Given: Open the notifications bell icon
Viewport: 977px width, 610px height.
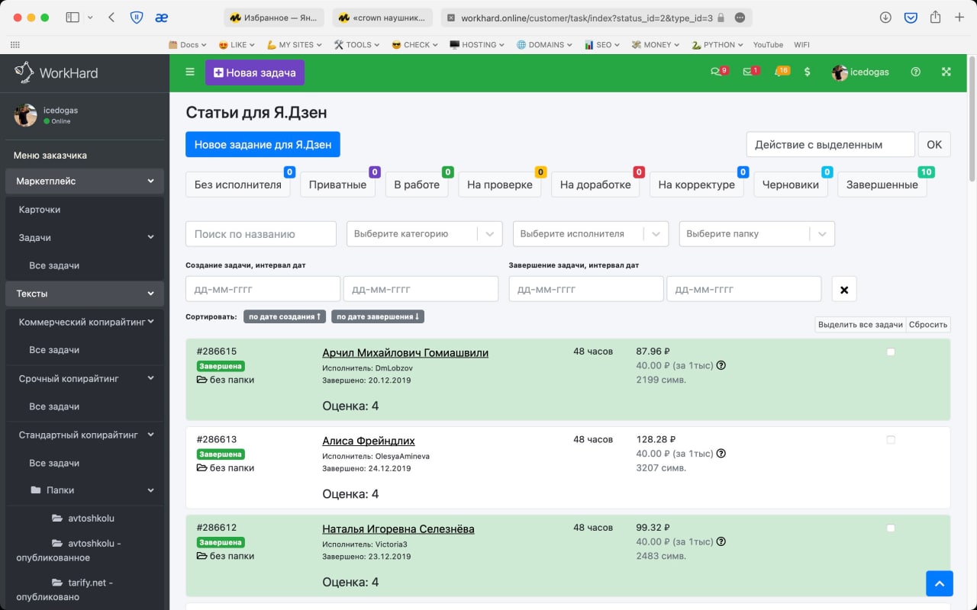Looking at the screenshot, I should click(779, 72).
